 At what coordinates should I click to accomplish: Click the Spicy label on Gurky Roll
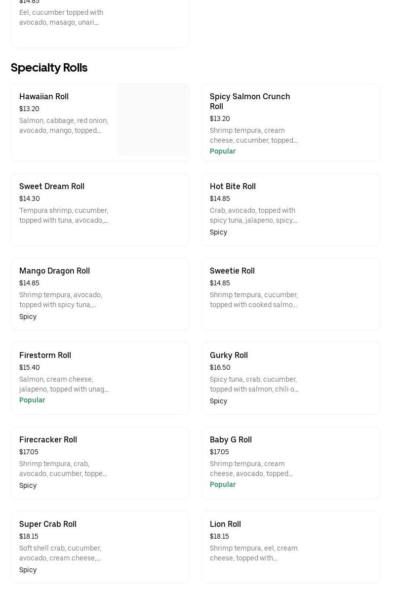[x=218, y=401]
